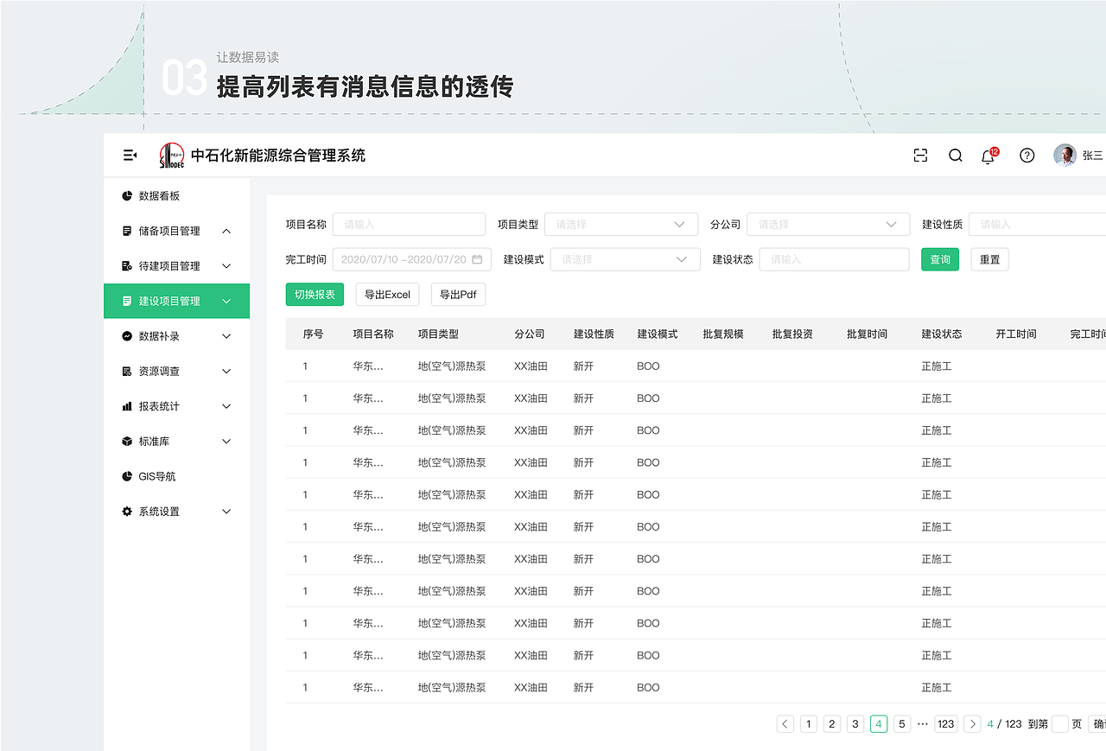Click the 报表统计 bar-chart icon

coord(127,405)
